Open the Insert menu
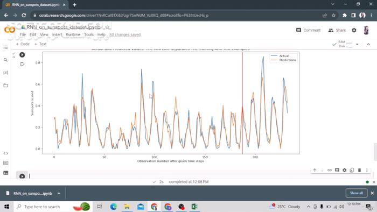Screen dimensions: 377x212 (57, 34)
